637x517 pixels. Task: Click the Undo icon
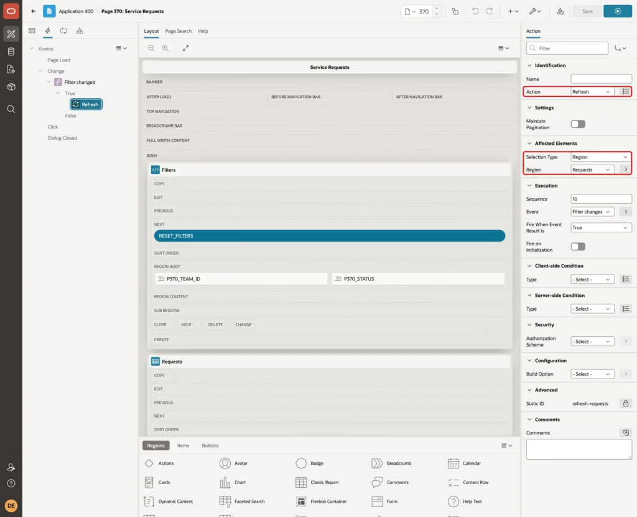coord(475,11)
